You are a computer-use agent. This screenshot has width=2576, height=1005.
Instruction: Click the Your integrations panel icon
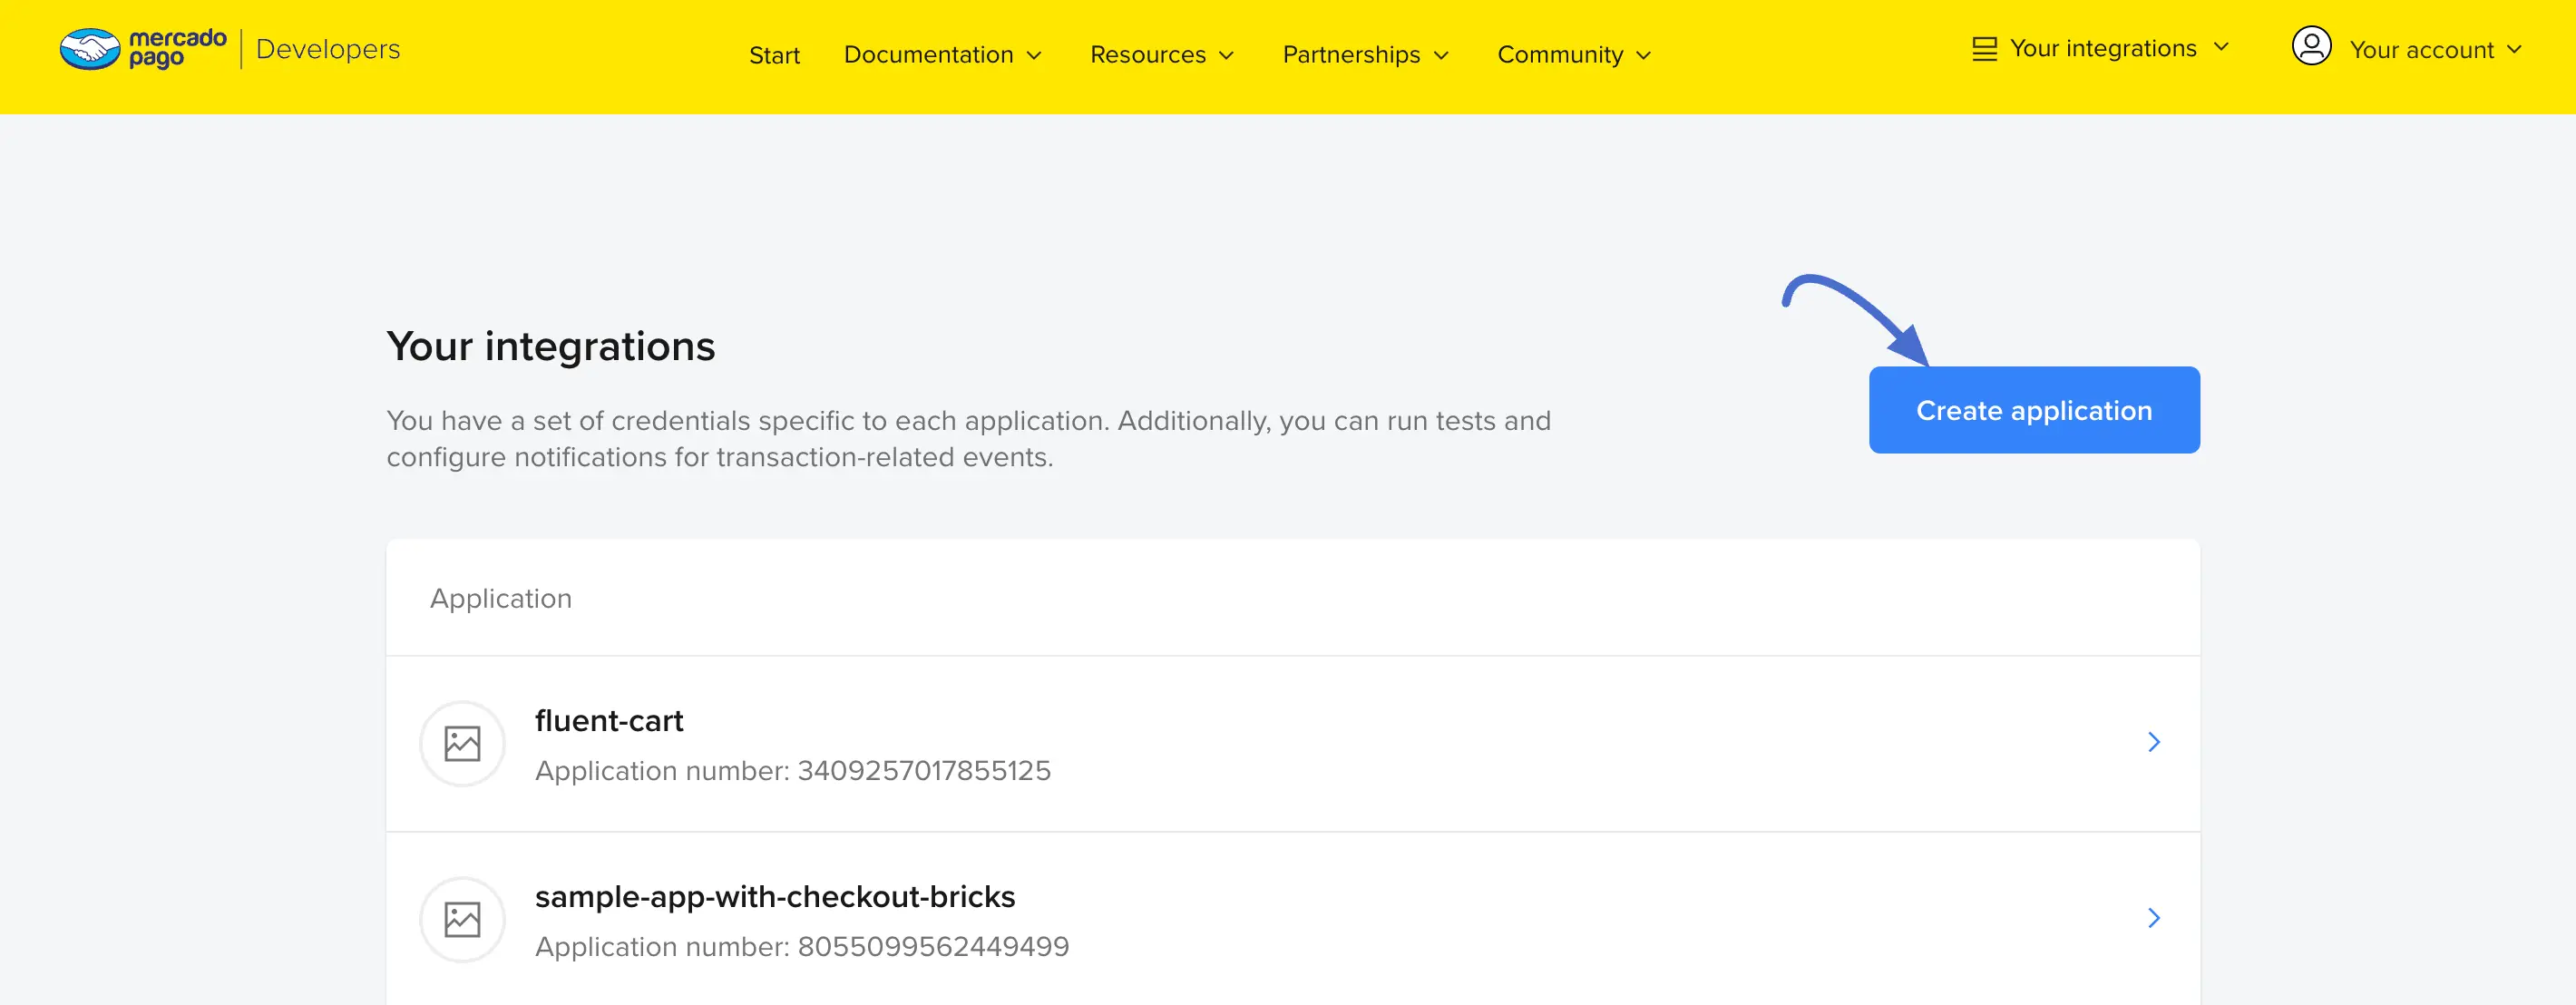pyautogui.click(x=1984, y=45)
